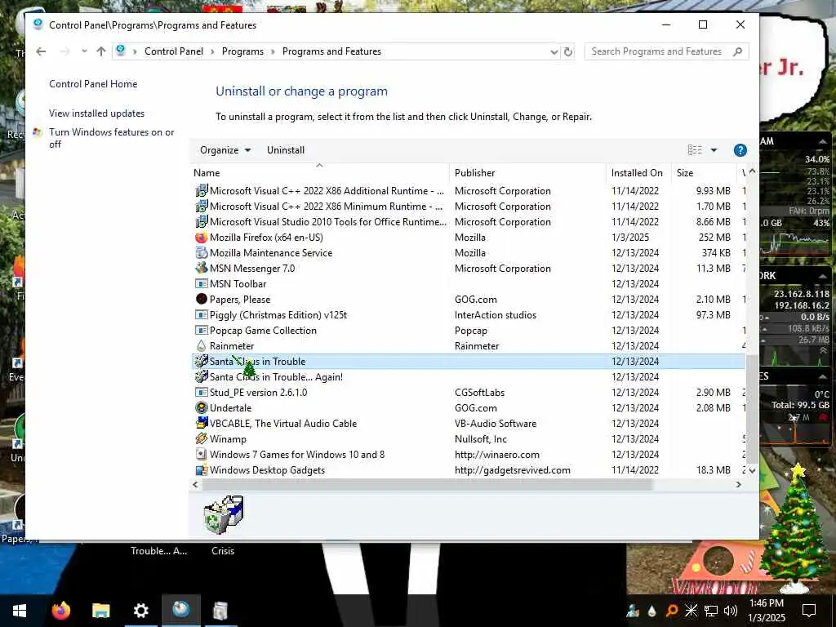Click the Uninstall toolbar button

pyautogui.click(x=286, y=150)
